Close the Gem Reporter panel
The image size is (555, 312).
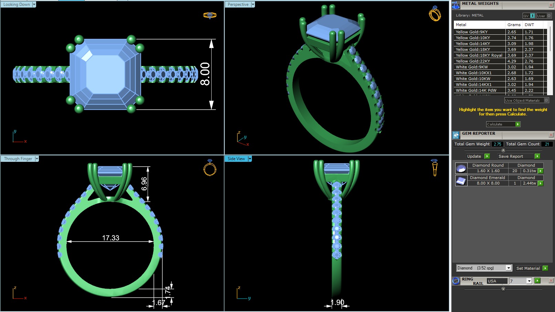(551, 135)
